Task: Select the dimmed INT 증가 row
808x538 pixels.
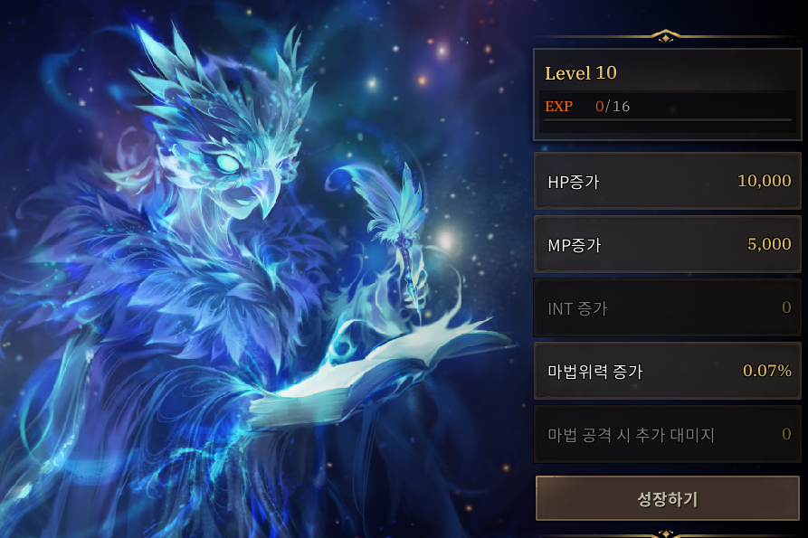Action: (x=668, y=307)
